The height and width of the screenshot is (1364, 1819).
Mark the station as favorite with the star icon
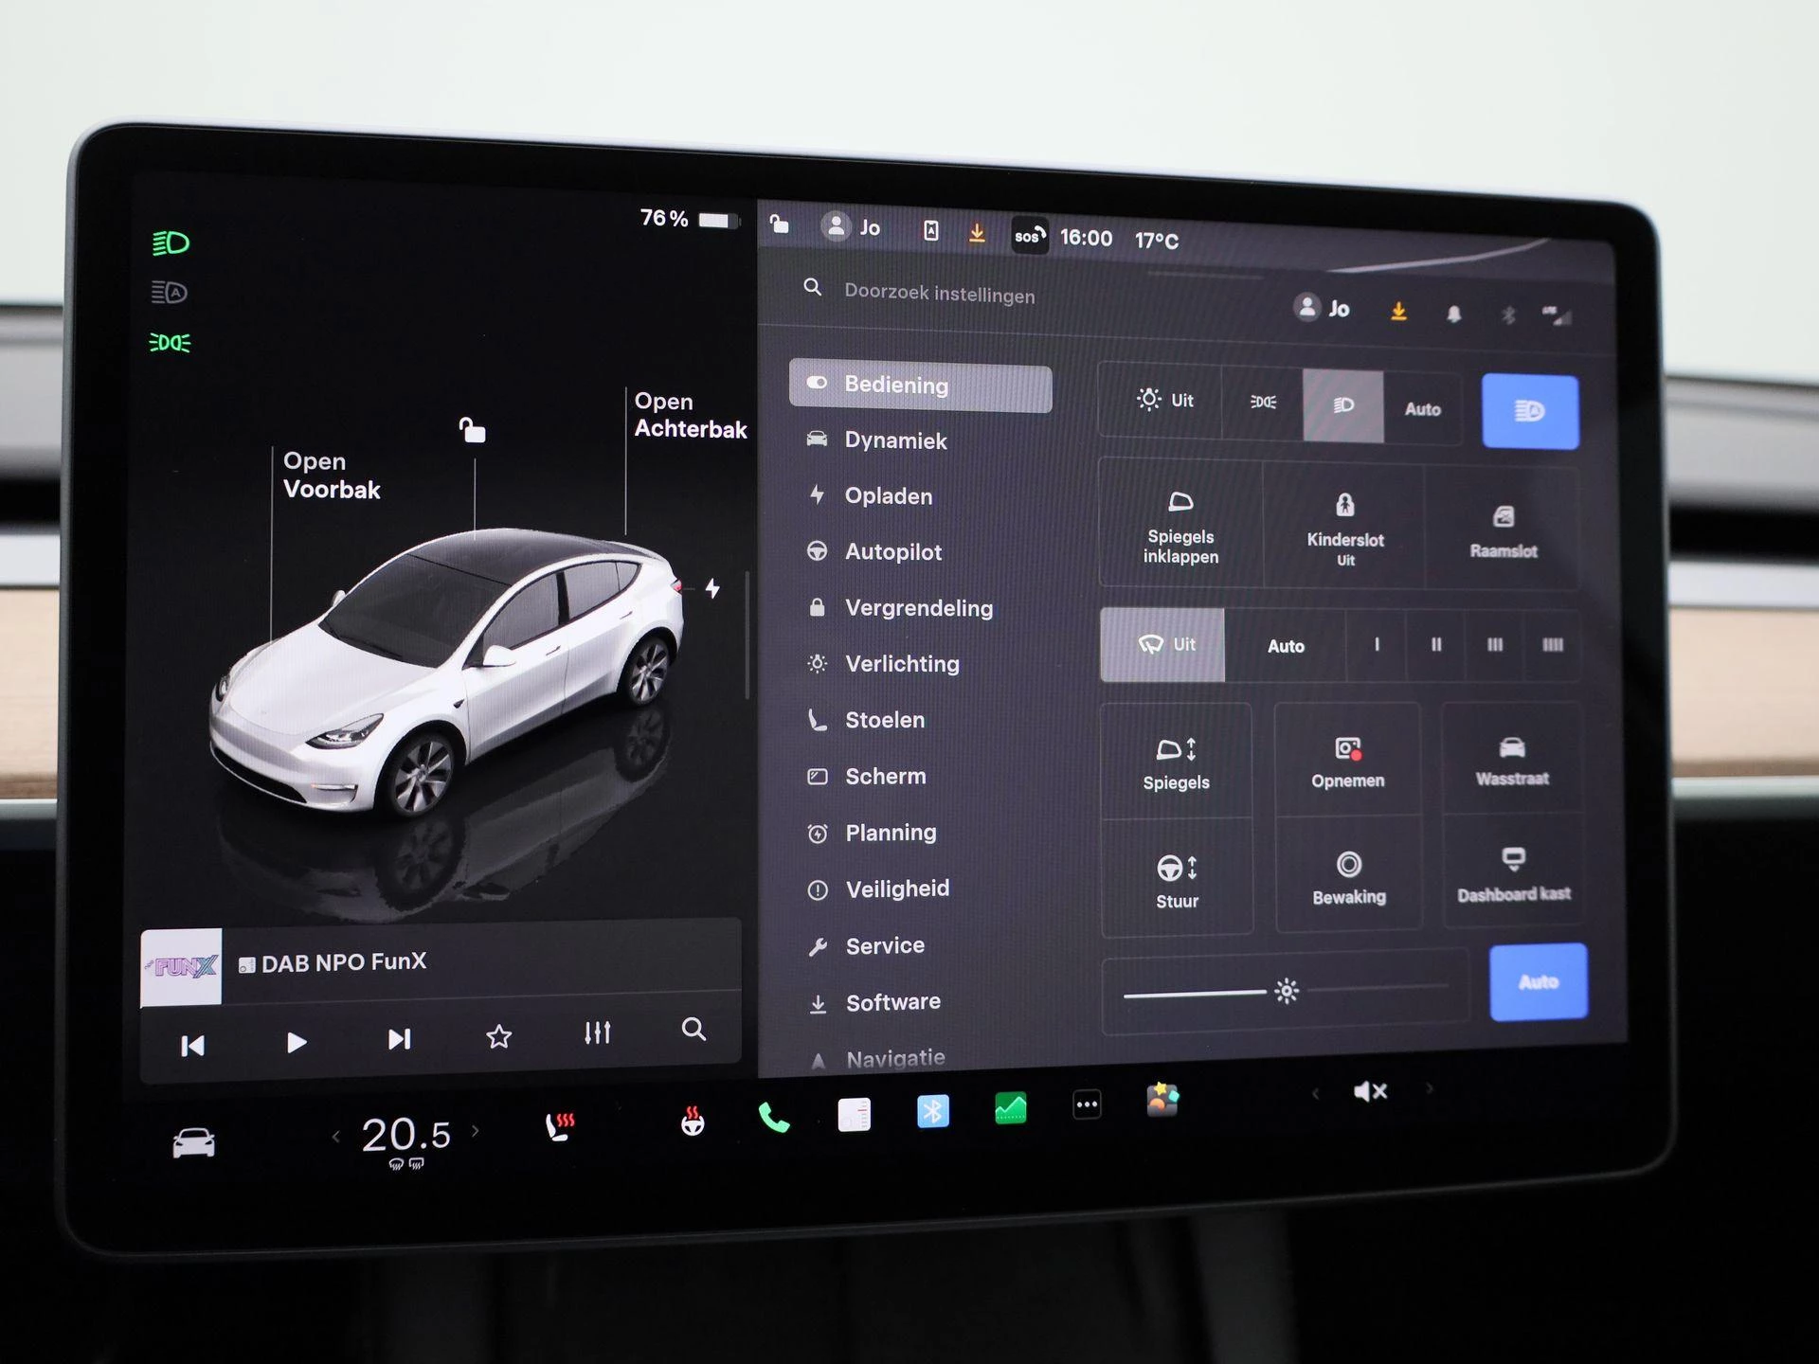498,1037
